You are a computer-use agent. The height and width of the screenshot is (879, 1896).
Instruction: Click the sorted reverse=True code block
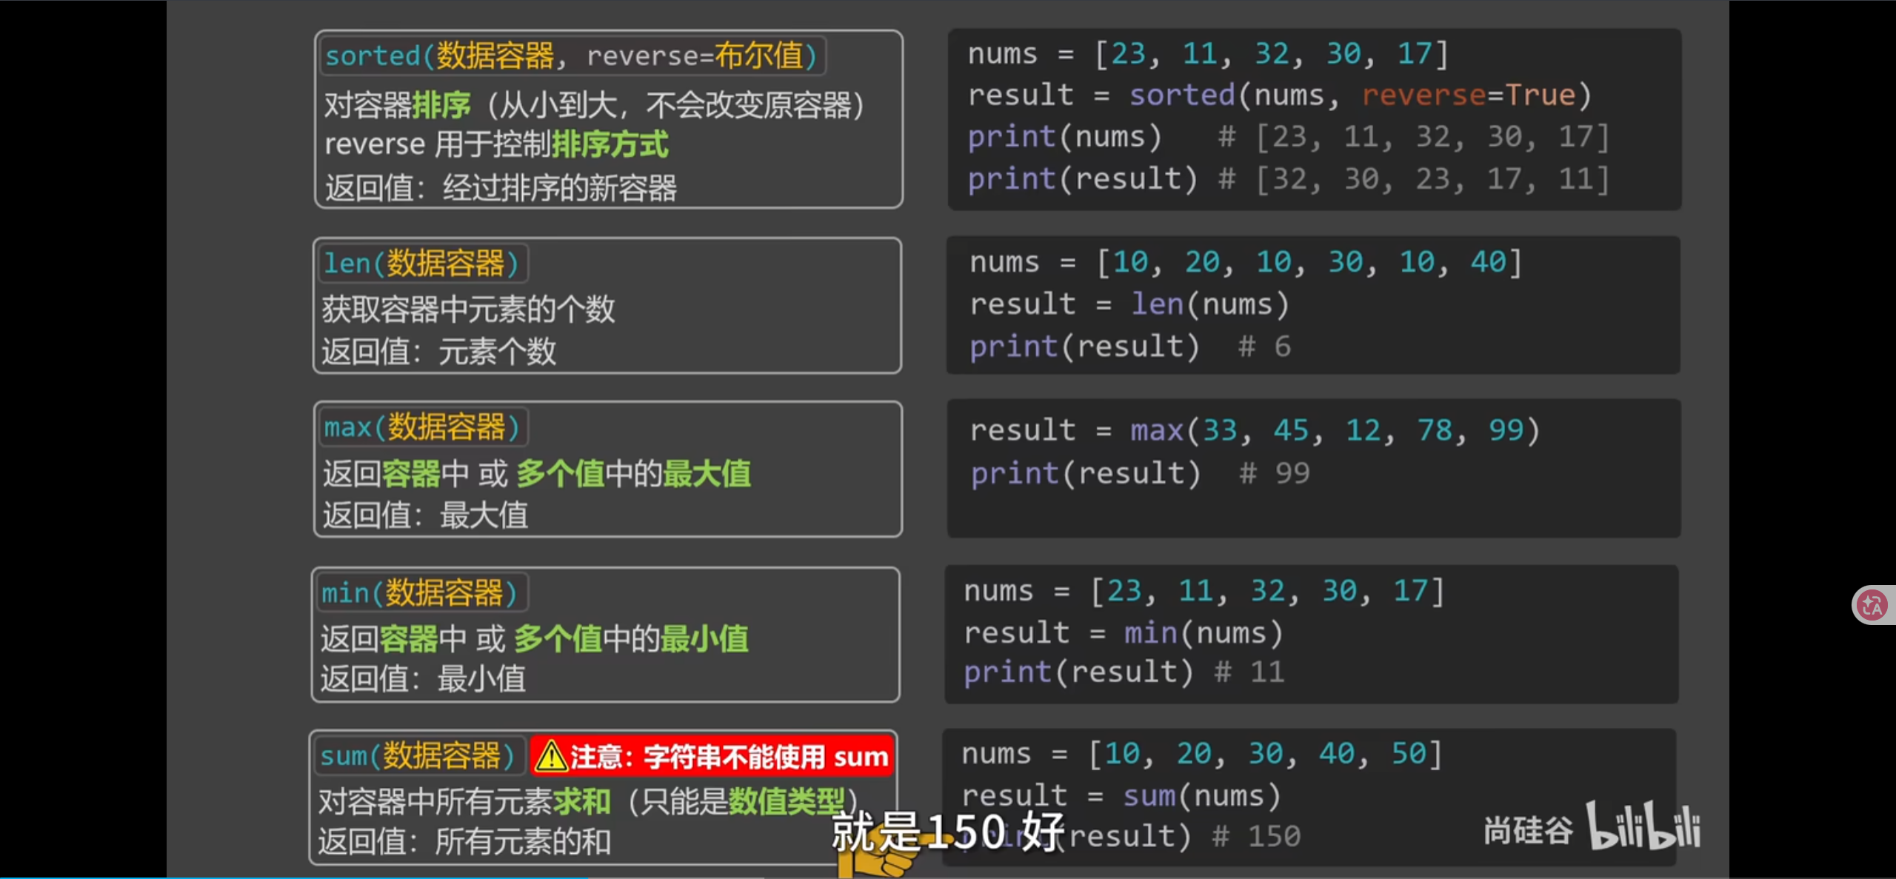click(1313, 118)
